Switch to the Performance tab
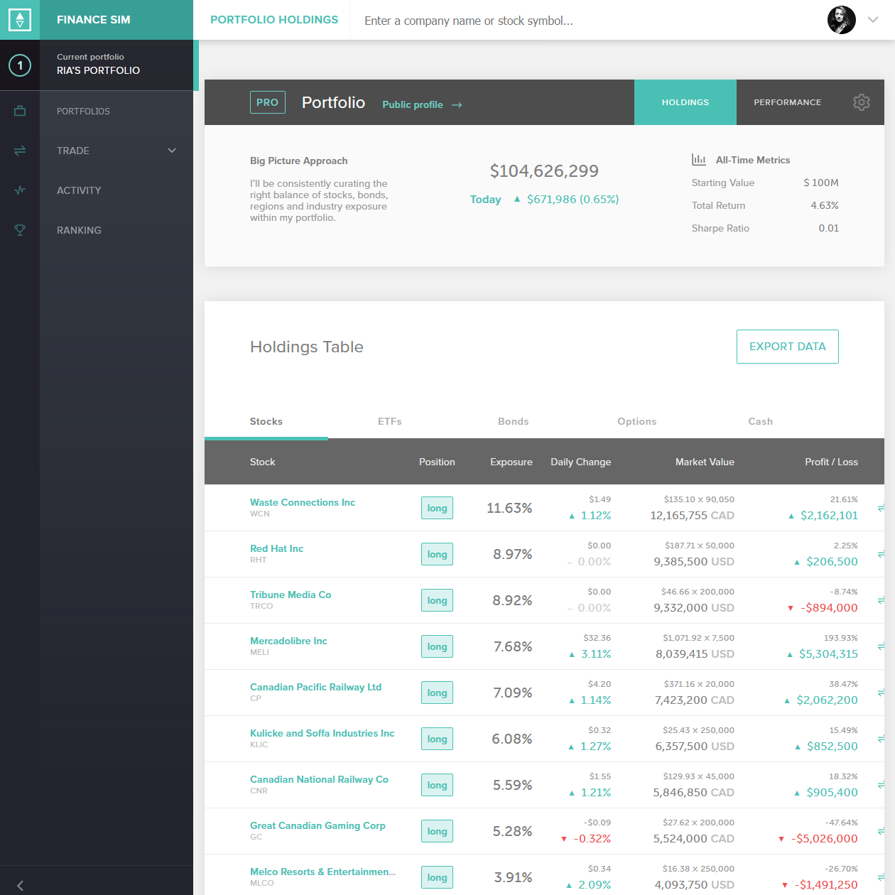Image resolution: width=895 pixels, height=895 pixels. [787, 102]
